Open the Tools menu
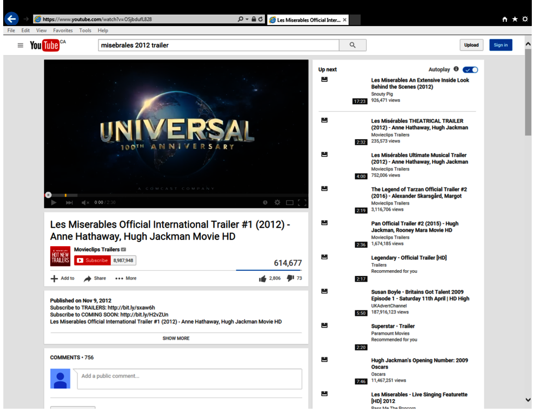This screenshot has width=535, height=412. tap(85, 30)
